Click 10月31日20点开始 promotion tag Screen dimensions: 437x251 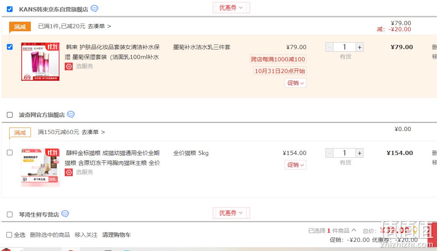280,71
